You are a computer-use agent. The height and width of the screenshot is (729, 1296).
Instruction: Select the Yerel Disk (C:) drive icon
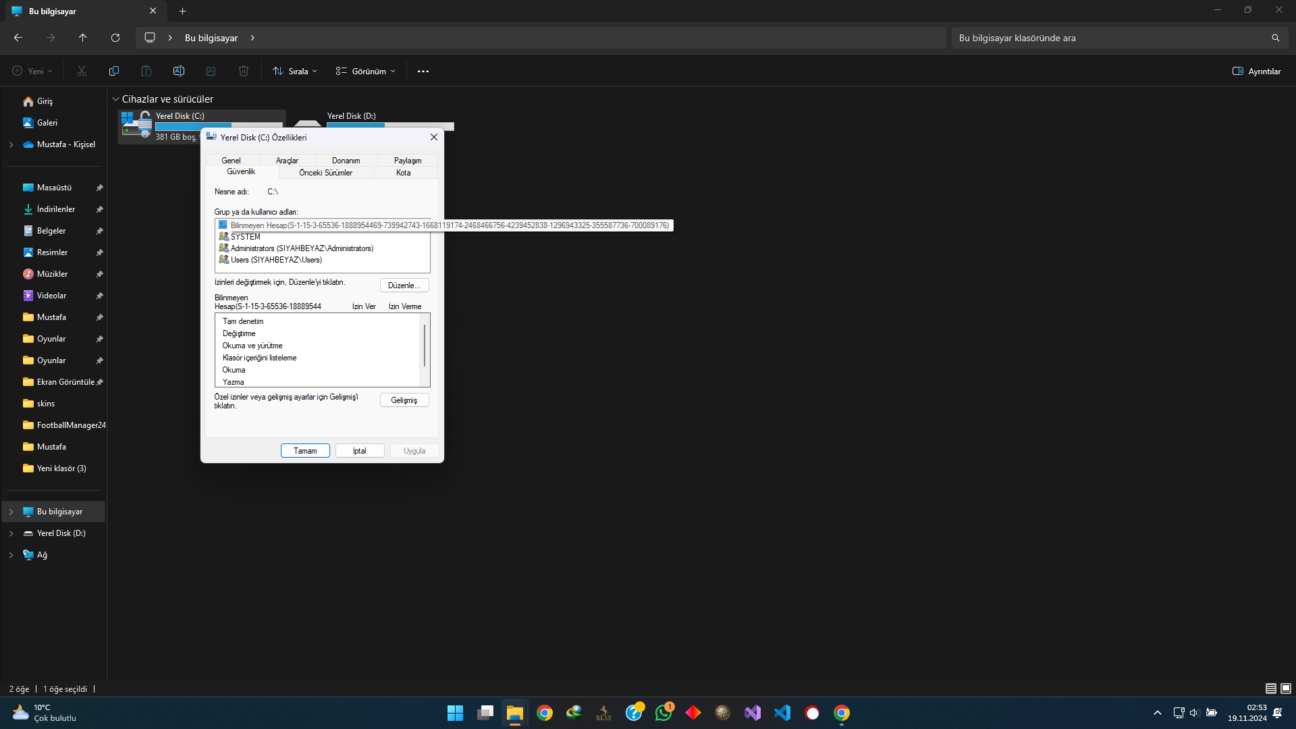[x=136, y=126]
